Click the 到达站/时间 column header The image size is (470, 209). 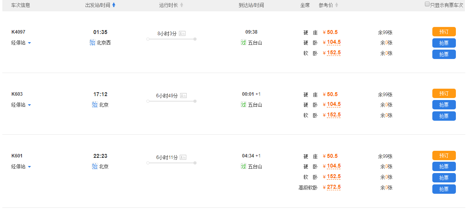tap(251, 5)
